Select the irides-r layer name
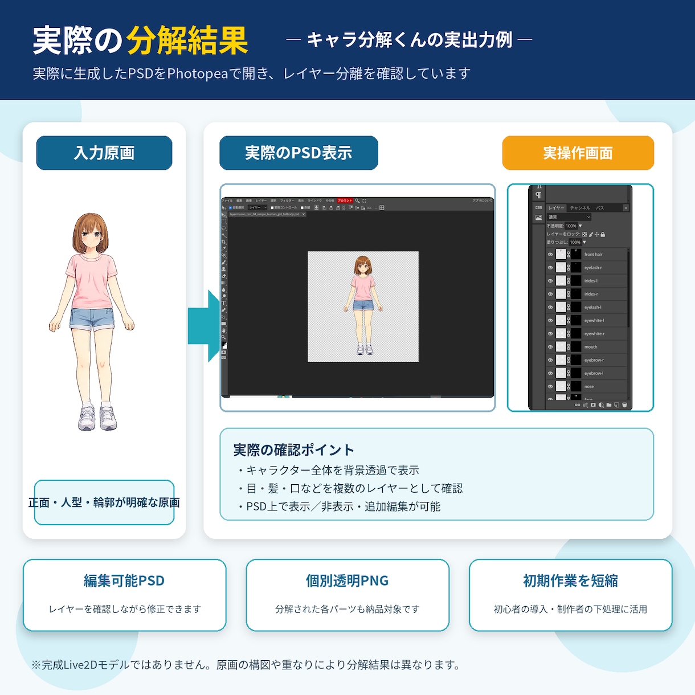 [x=591, y=294]
